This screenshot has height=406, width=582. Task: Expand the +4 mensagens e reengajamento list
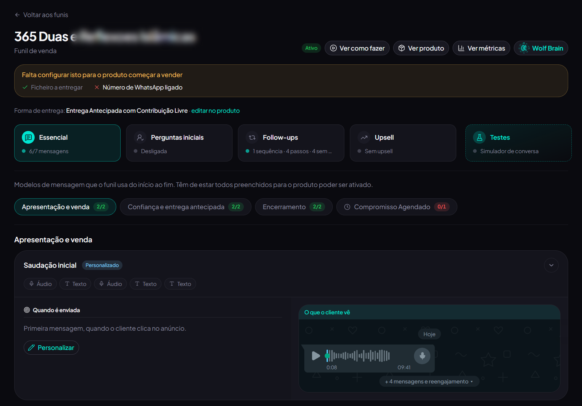pyautogui.click(x=429, y=381)
